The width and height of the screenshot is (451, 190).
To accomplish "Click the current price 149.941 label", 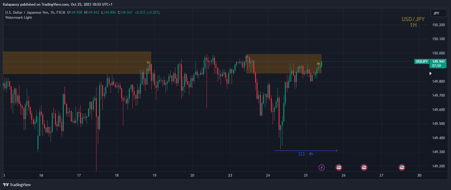I will click(439, 62).
